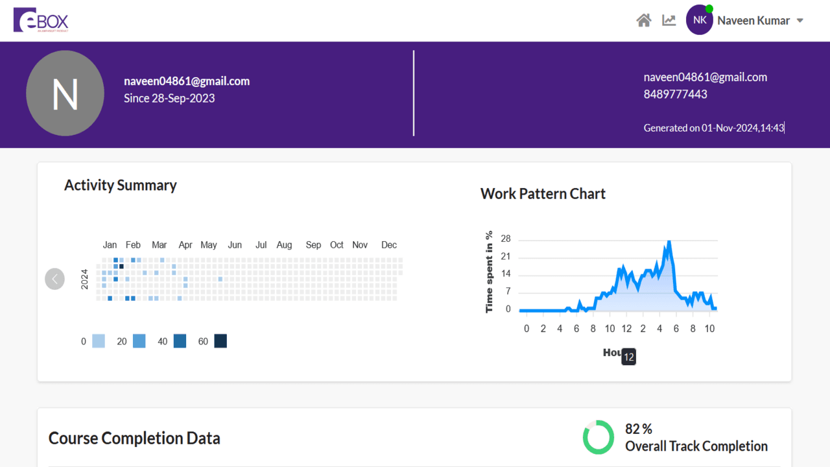Click the lightest blue legend swatch for 0

click(x=99, y=341)
